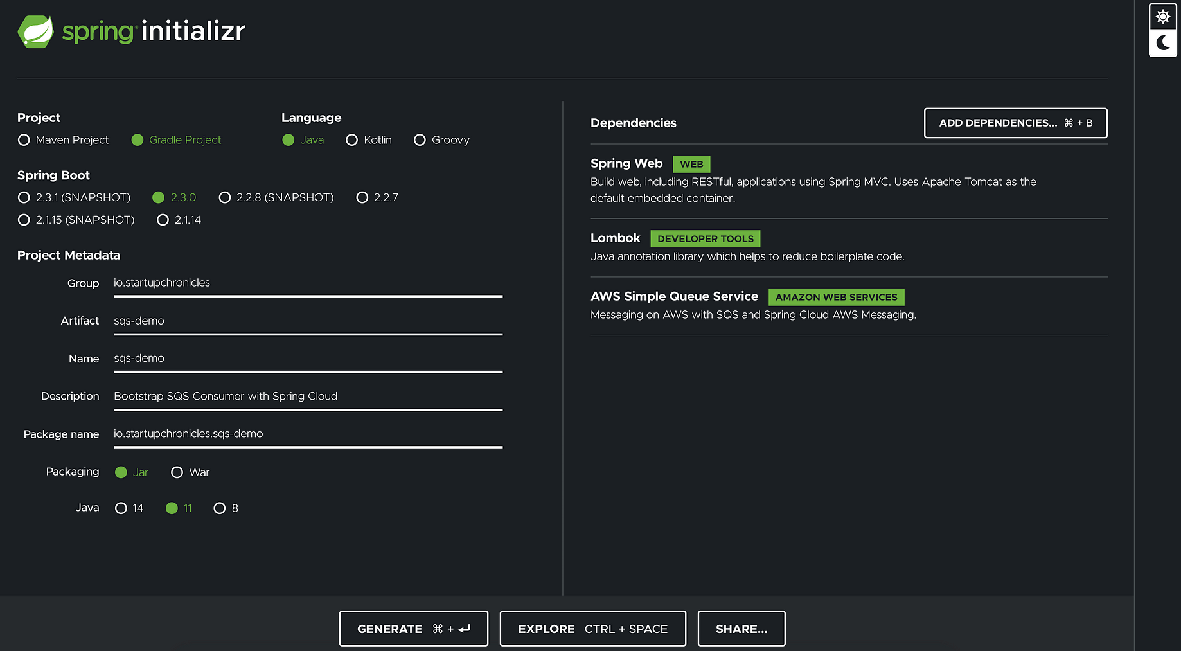Open the SHARE dialog
The width and height of the screenshot is (1181, 651).
pyautogui.click(x=741, y=629)
